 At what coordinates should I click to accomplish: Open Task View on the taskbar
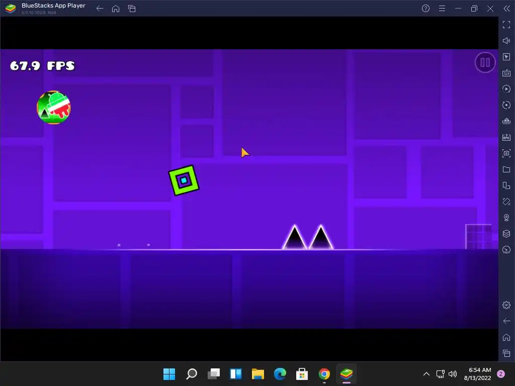pyautogui.click(x=214, y=374)
